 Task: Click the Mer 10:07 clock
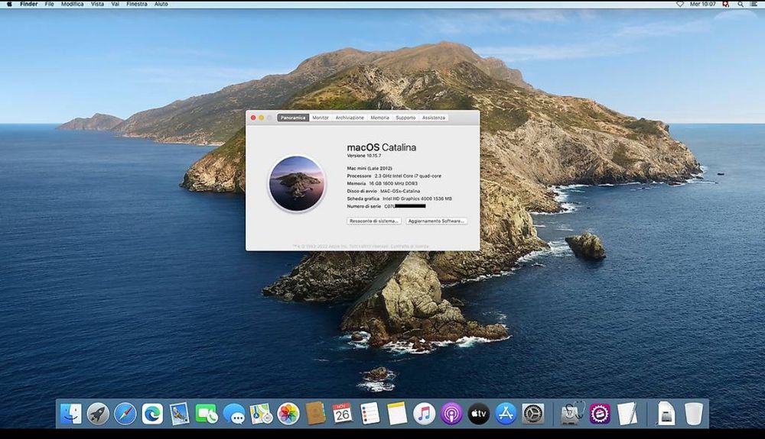point(702,4)
